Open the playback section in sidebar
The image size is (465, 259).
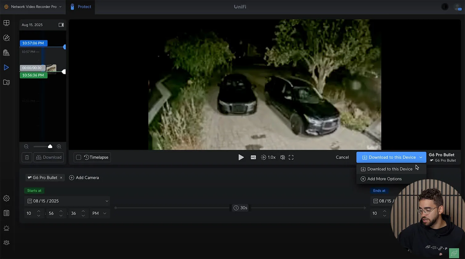(6, 68)
